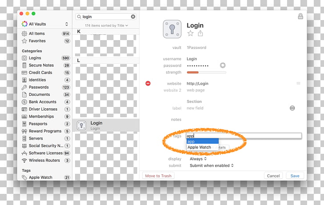
Task: Mark the Login item as favorite star
Action: tap(190, 33)
